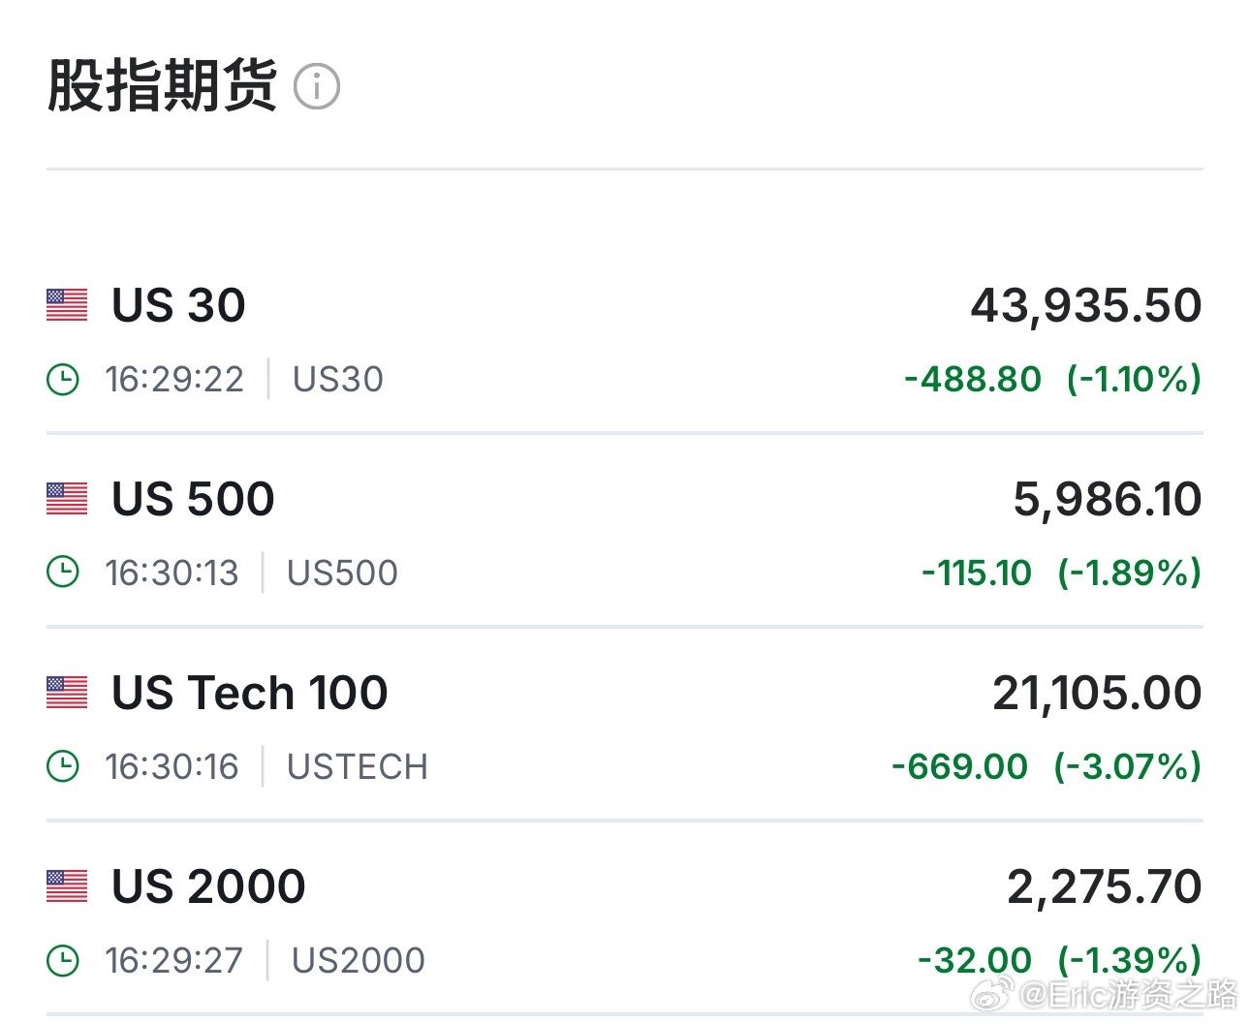Click the USTECH ticker symbol
This screenshot has height=1024, width=1250.
(358, 766)
